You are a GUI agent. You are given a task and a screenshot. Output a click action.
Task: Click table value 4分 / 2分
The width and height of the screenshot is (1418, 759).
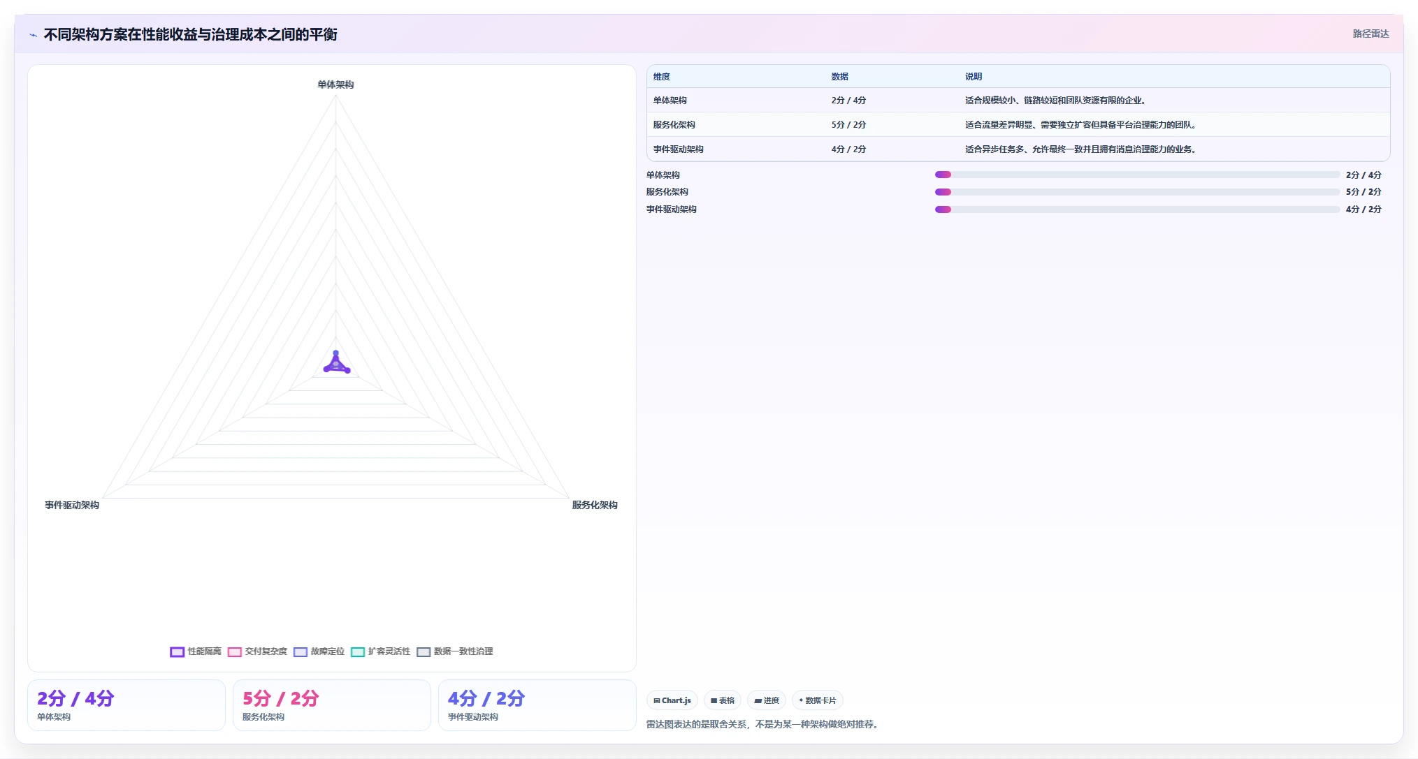848,149
